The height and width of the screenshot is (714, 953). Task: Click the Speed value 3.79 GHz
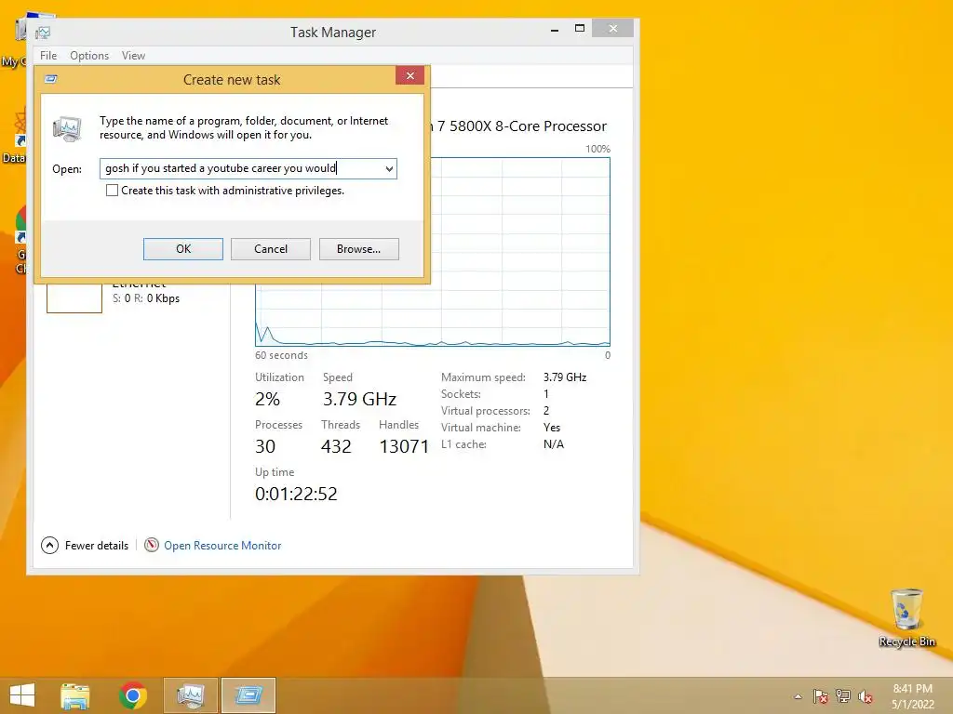click(x=359, y=399)
